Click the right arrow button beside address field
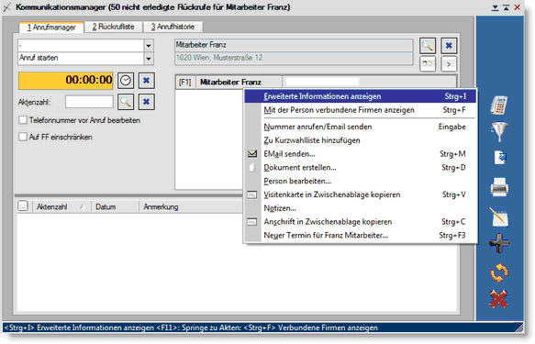 pyautogui.click(x=449, y=63)
